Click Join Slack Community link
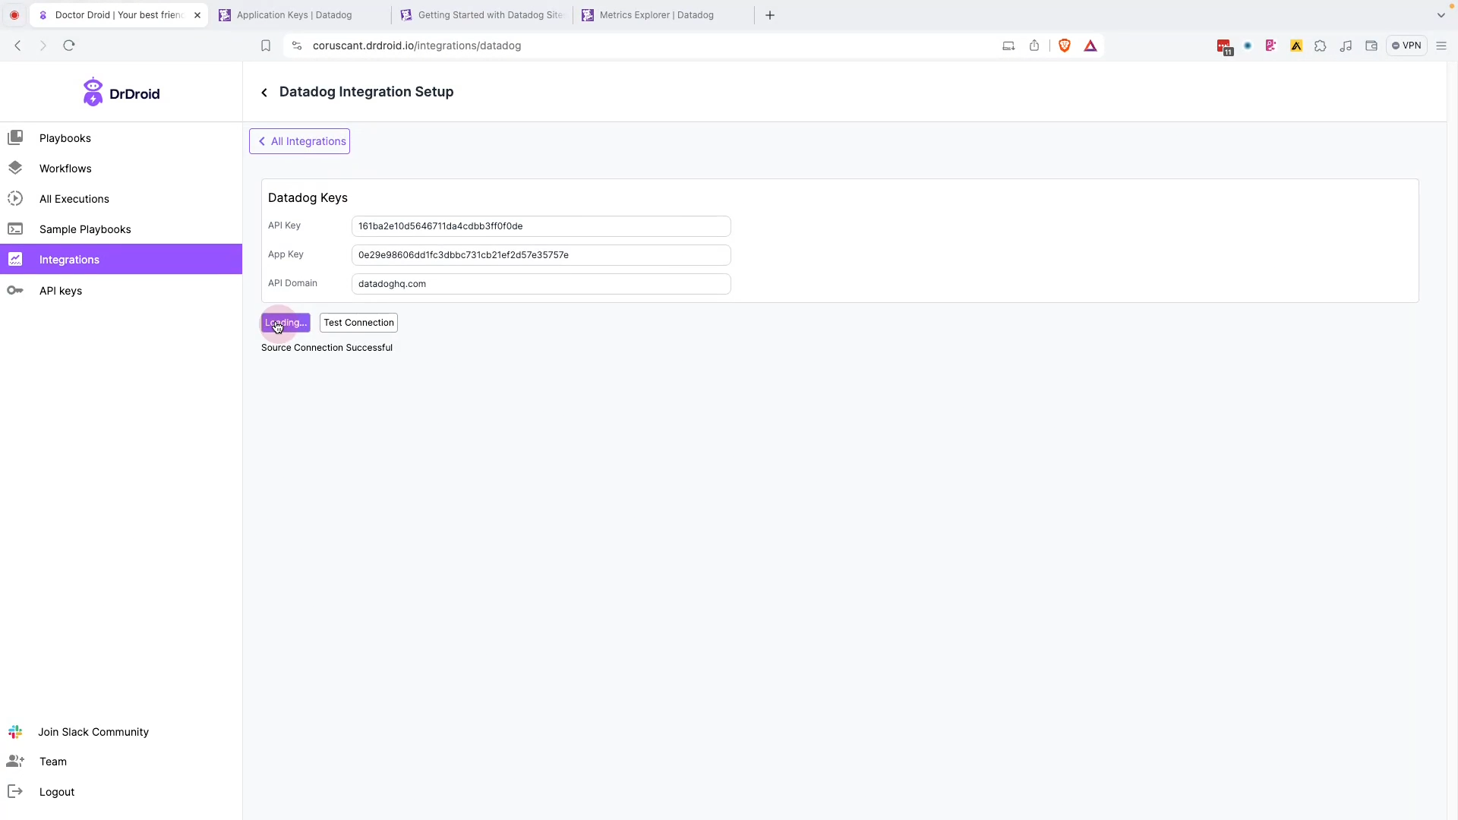The height and width of the screenshot is (820, 1458). tap(93, 732)
